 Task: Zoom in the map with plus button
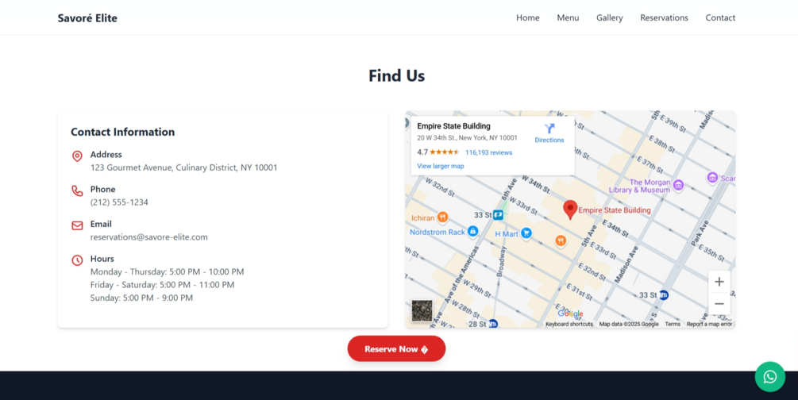point(719,282)
